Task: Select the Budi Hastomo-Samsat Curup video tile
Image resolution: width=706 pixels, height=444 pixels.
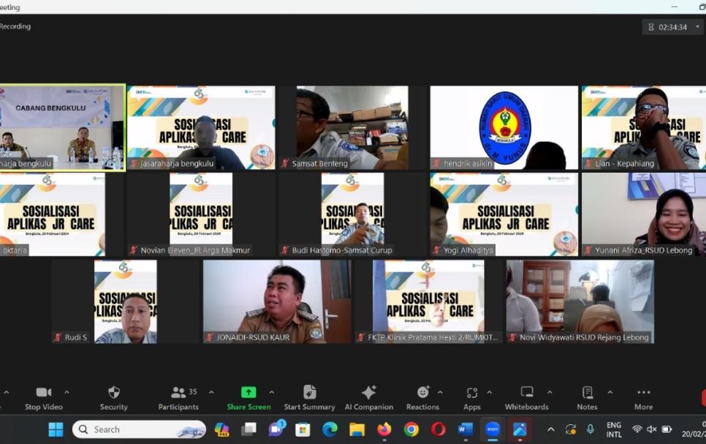Action: pos(352,214)
